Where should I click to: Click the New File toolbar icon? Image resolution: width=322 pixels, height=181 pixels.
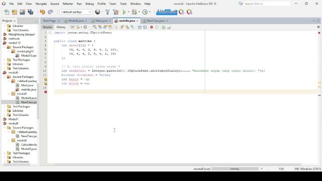pos(7,12)
